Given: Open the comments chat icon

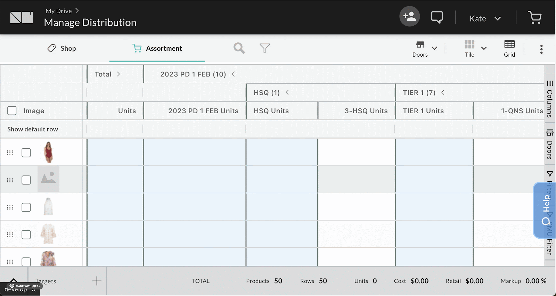Looking at the screenshot, I should (437, 17).
